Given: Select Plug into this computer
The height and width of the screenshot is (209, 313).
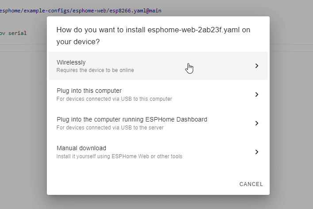Looking at the screenshot, I should pos(158,95).
